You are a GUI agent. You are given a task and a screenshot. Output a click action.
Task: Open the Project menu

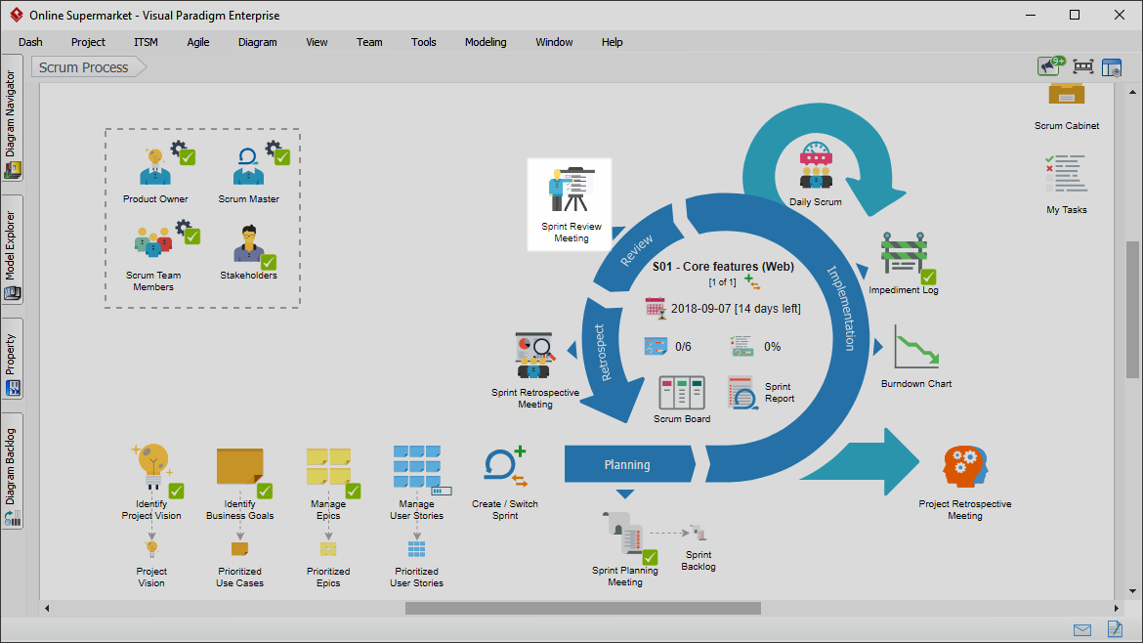88,42
